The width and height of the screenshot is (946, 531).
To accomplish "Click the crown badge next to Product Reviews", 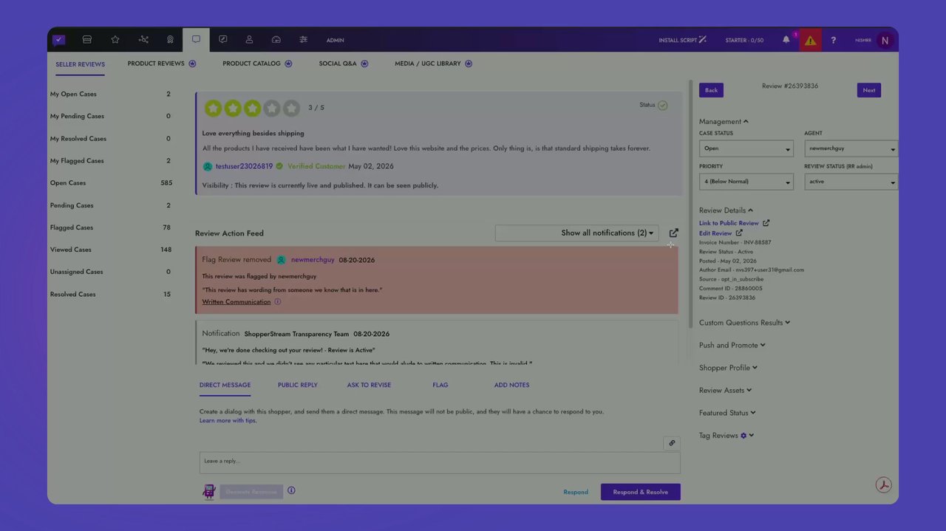I will tap(192, 64).
